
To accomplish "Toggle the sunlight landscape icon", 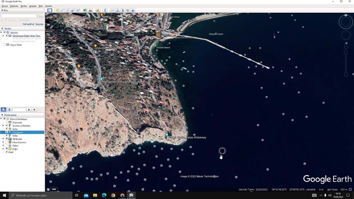I will (x=90, y=10).
